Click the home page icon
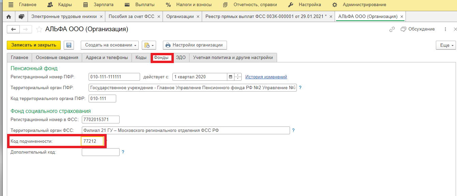Screen dimensions: 457x196 tap(9, 17)
